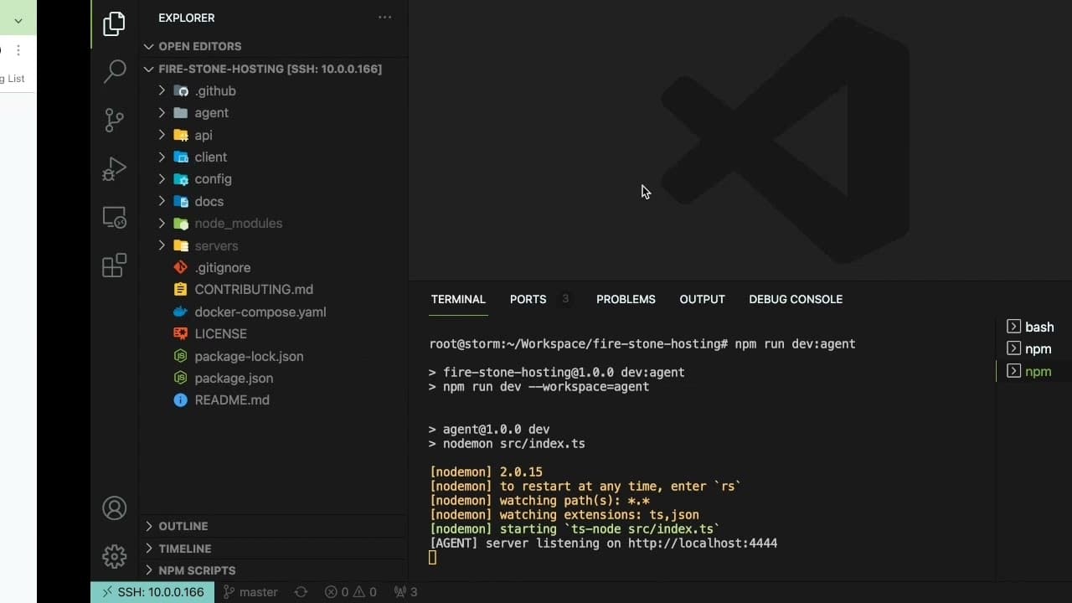Click the servers folder icon
This screenshot has width=1072, height=603.
click(x=180, y=246)
